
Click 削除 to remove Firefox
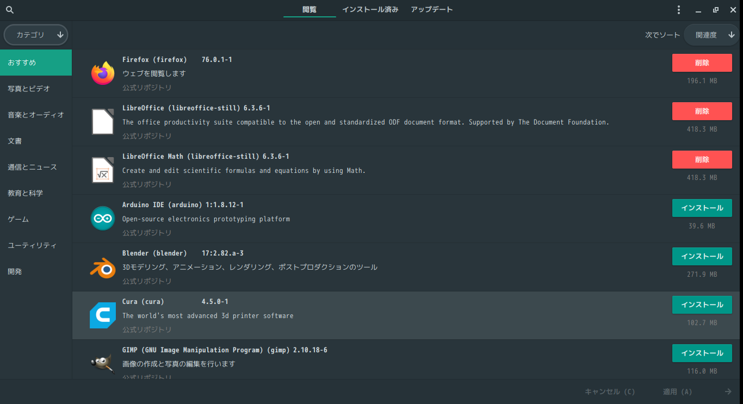[x=702, y=63]
